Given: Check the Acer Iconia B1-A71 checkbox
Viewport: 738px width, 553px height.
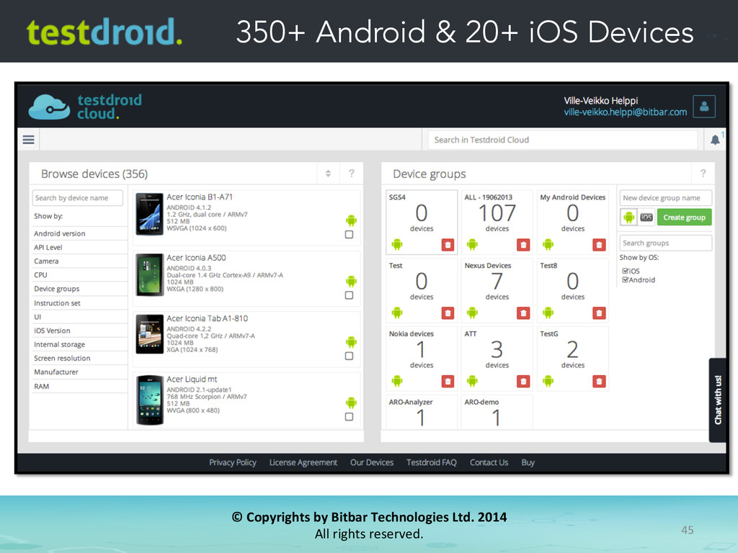Looking at the screenshot, I should [349, 235].
